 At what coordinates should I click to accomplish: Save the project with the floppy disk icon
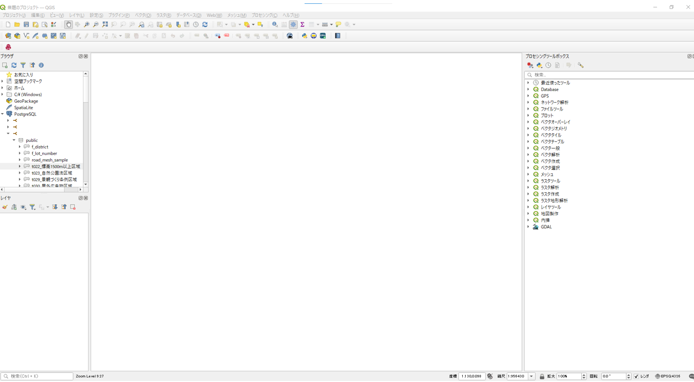click(x=26, y=24)
